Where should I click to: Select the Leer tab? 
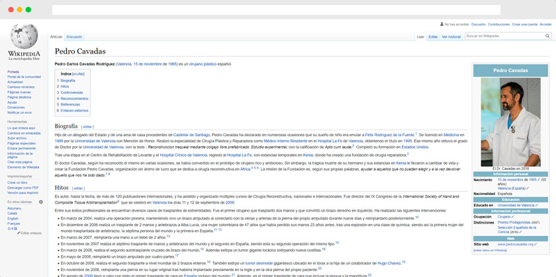(x=420, y=37)
